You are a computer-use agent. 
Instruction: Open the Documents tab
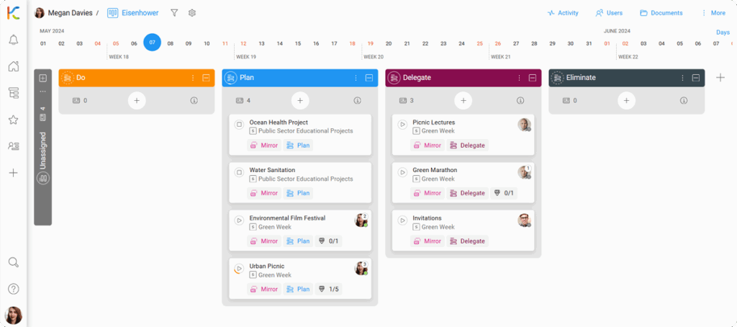pyautogui.click(x=661, y=13)
